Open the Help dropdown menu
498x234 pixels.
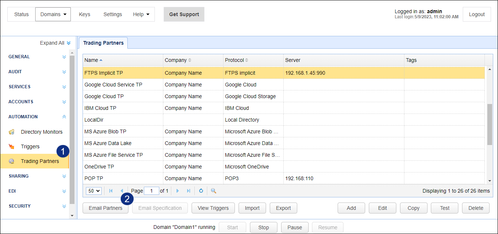coord(141,14)
